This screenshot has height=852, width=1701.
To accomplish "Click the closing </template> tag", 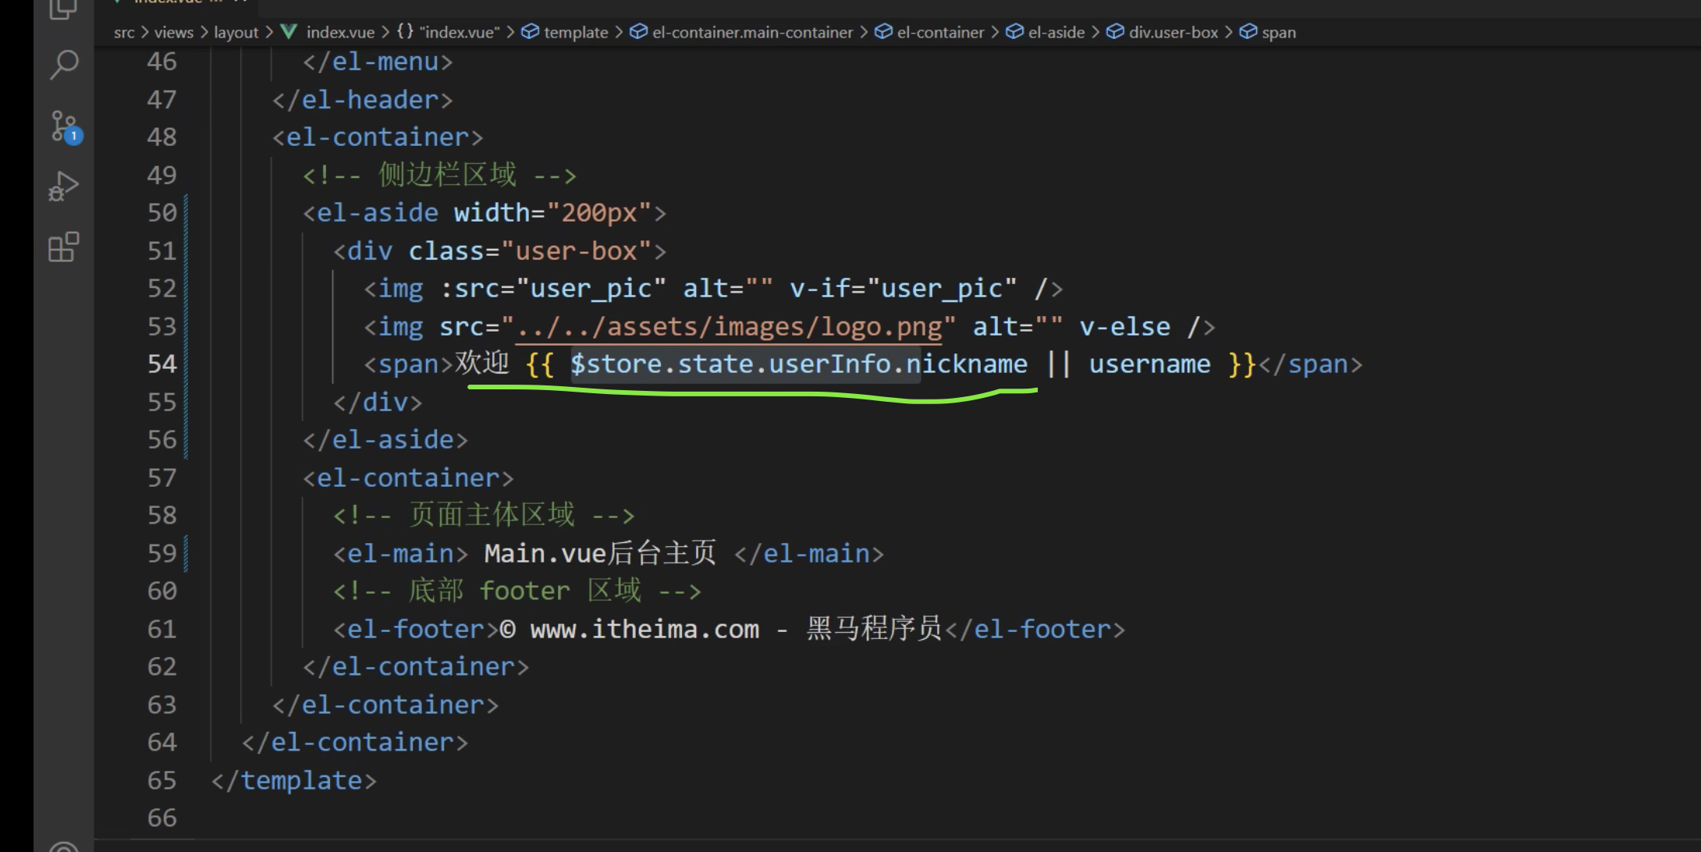I will pos(293,780).
